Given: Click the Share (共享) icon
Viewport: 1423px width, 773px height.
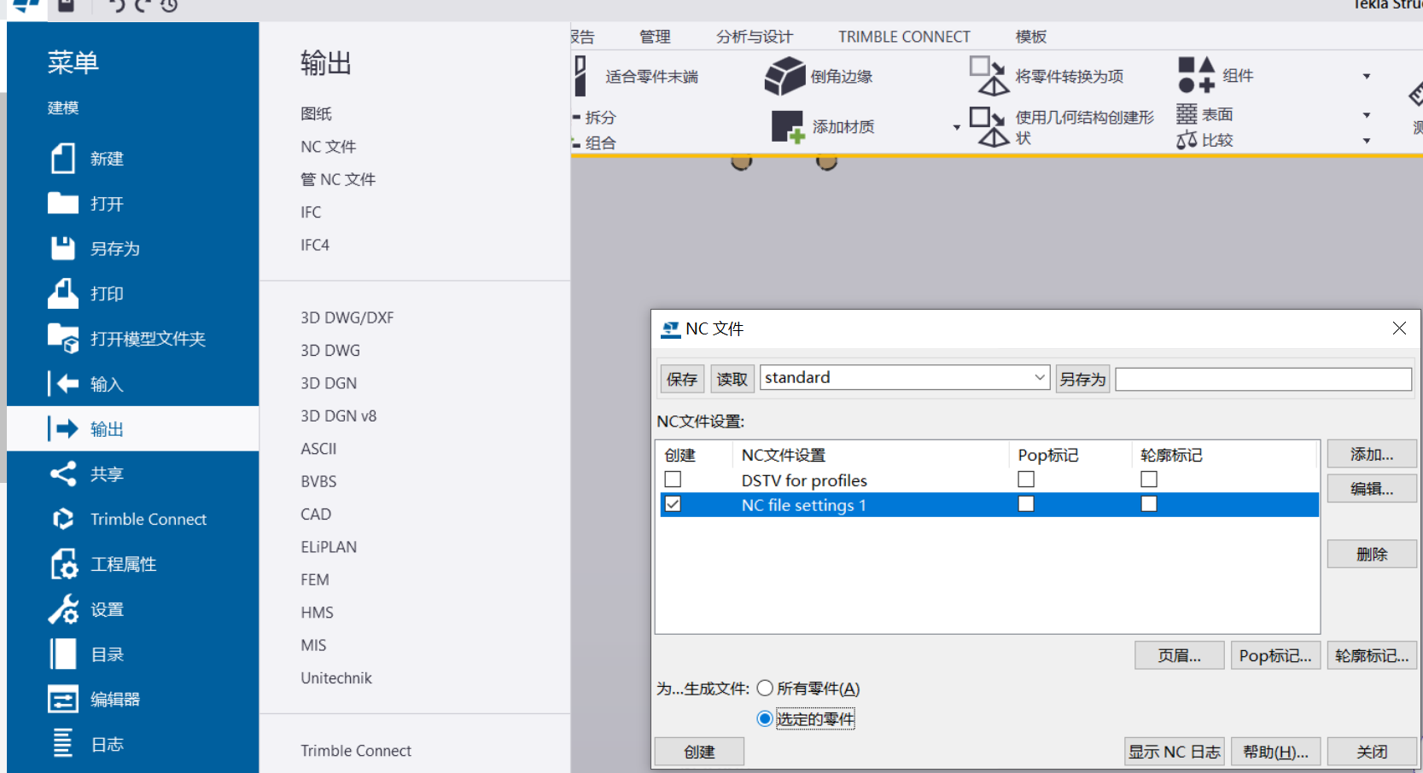Looking at the screenshot, I should (x=63, y=474).
